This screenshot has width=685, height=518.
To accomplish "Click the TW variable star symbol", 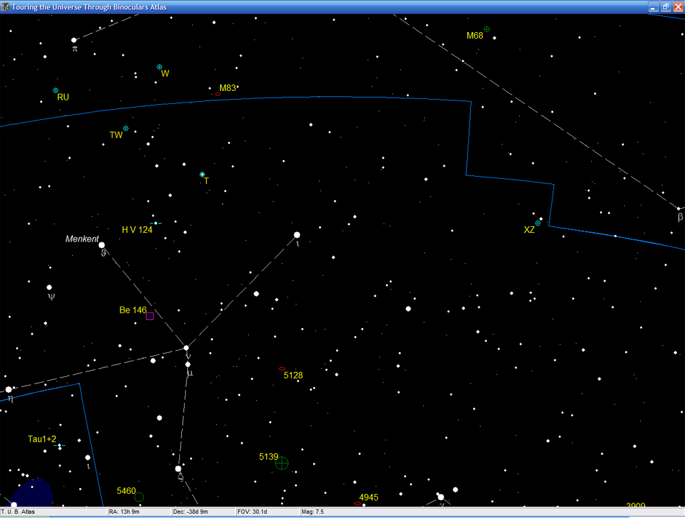I will click(x=125, y=128).
